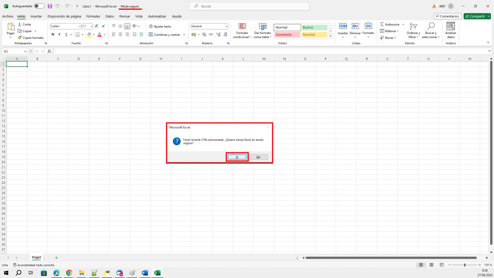
Task: Click the vertical scrollbar
Action: [x=491, y=153]
